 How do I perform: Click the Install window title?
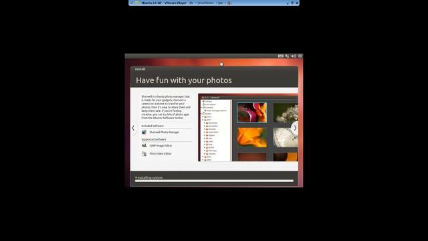[140, 69]
